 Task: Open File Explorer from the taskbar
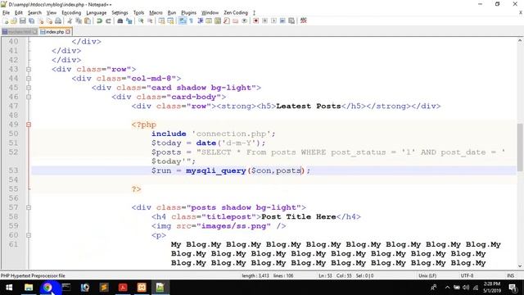tap(29, 288)
